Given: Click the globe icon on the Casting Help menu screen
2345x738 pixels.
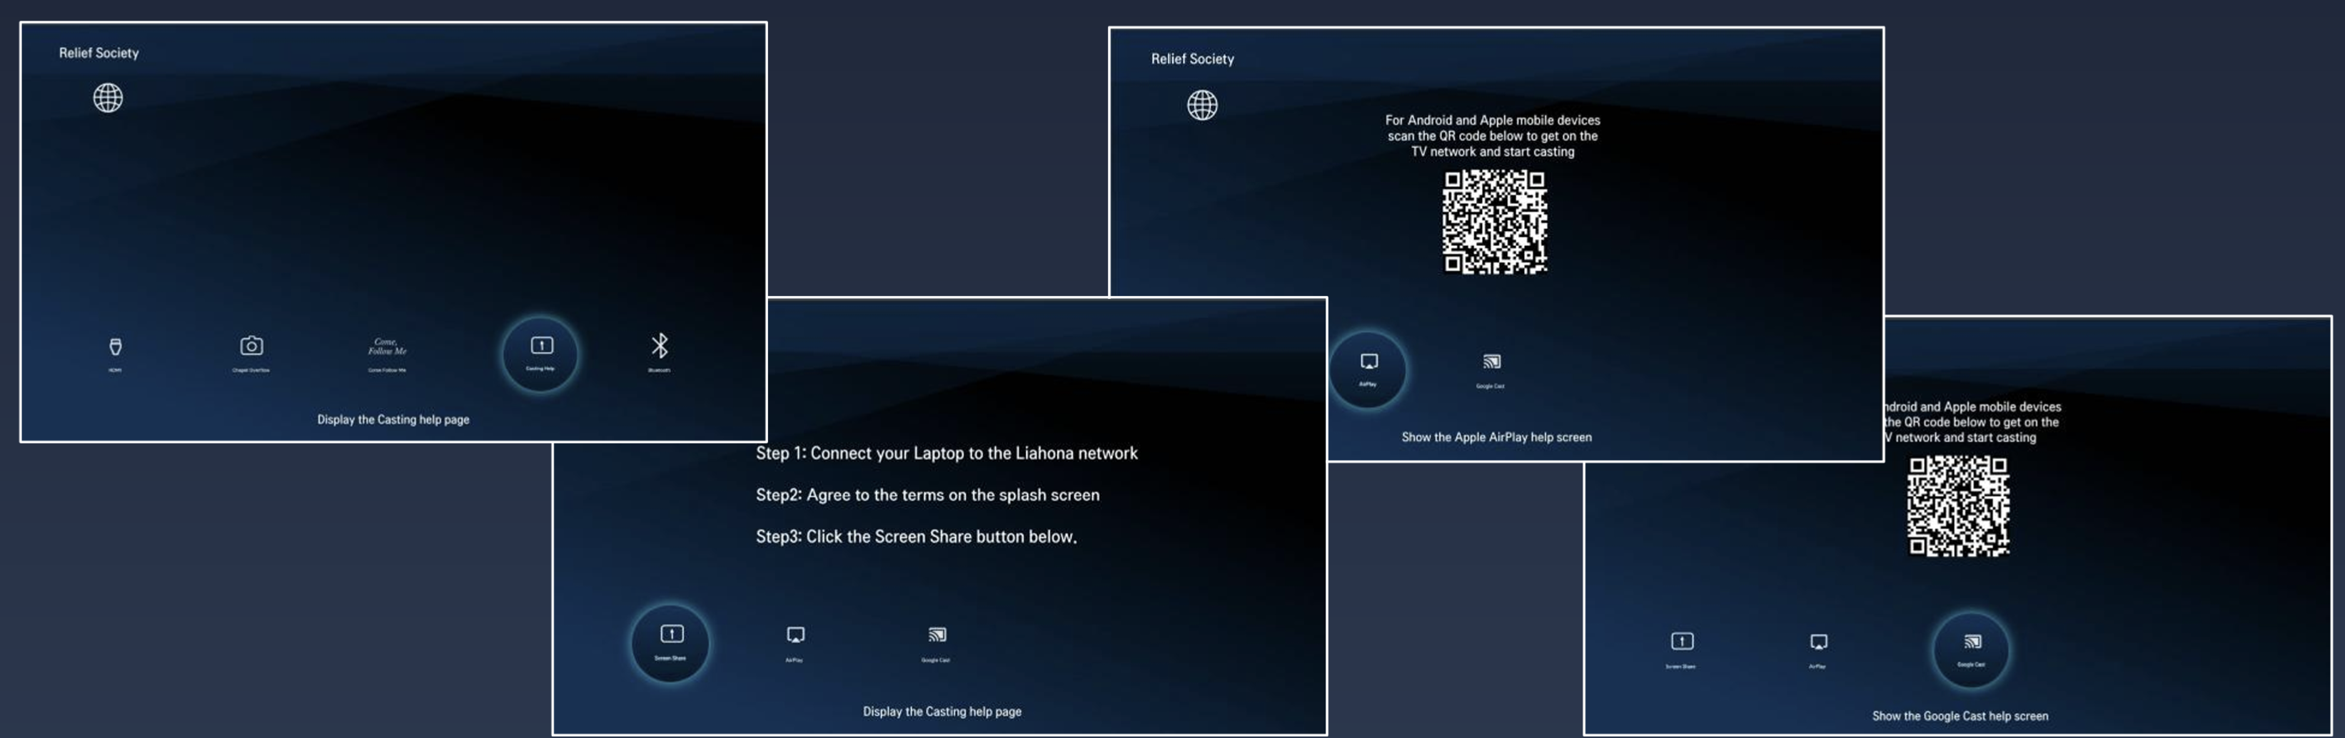Looking at the screenshot, I should (109, 98).
